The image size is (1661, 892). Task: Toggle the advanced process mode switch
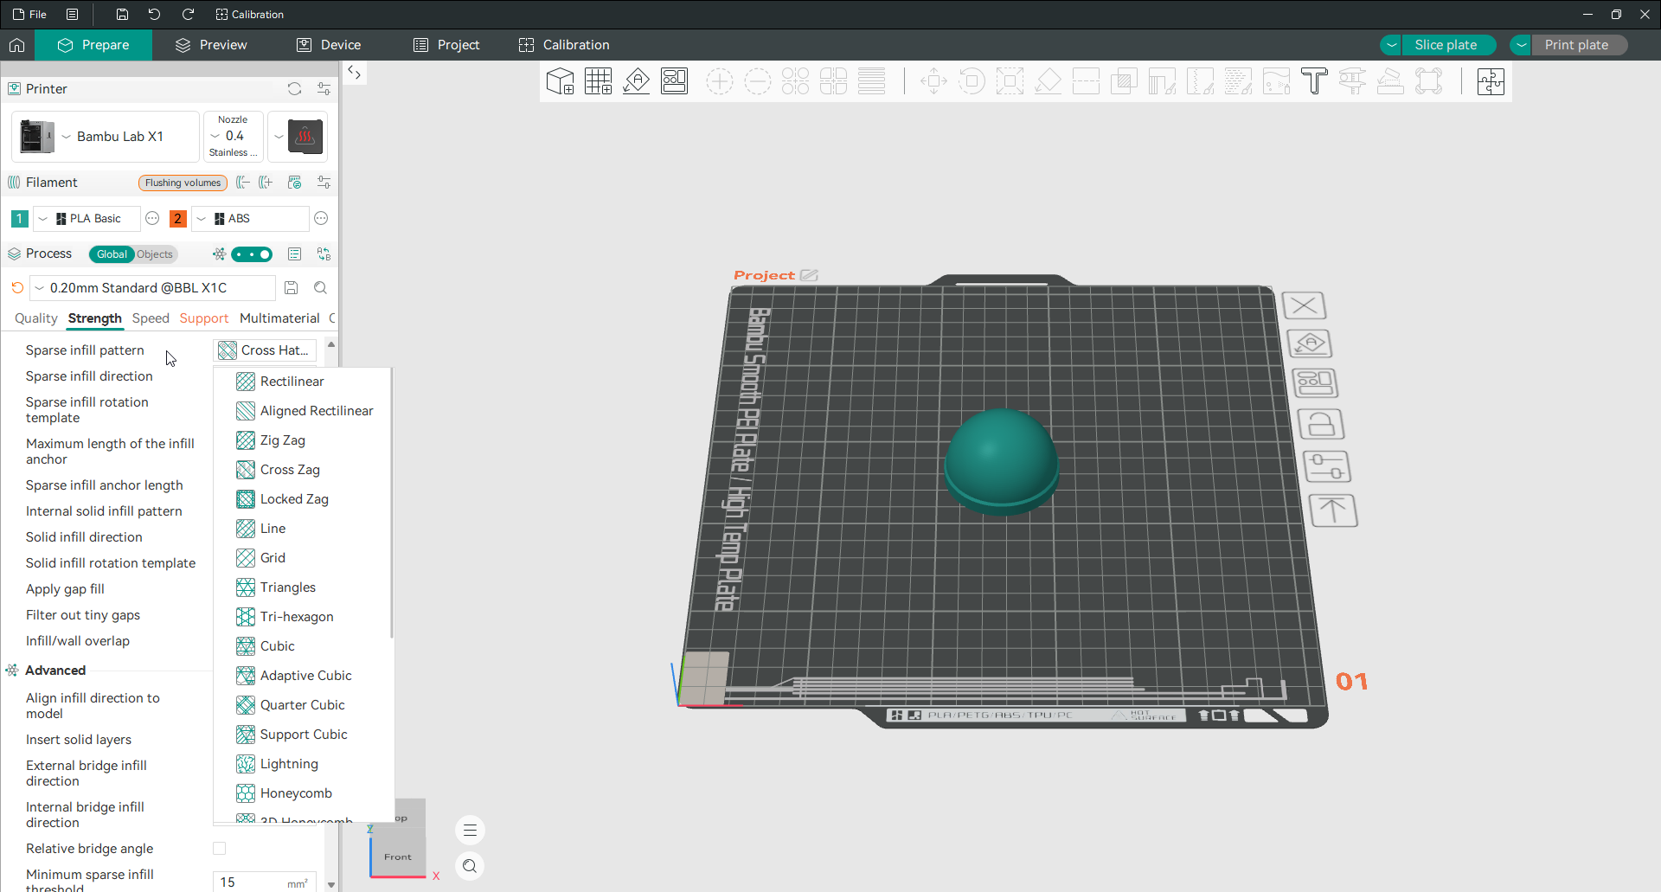[x=252, y=254]
